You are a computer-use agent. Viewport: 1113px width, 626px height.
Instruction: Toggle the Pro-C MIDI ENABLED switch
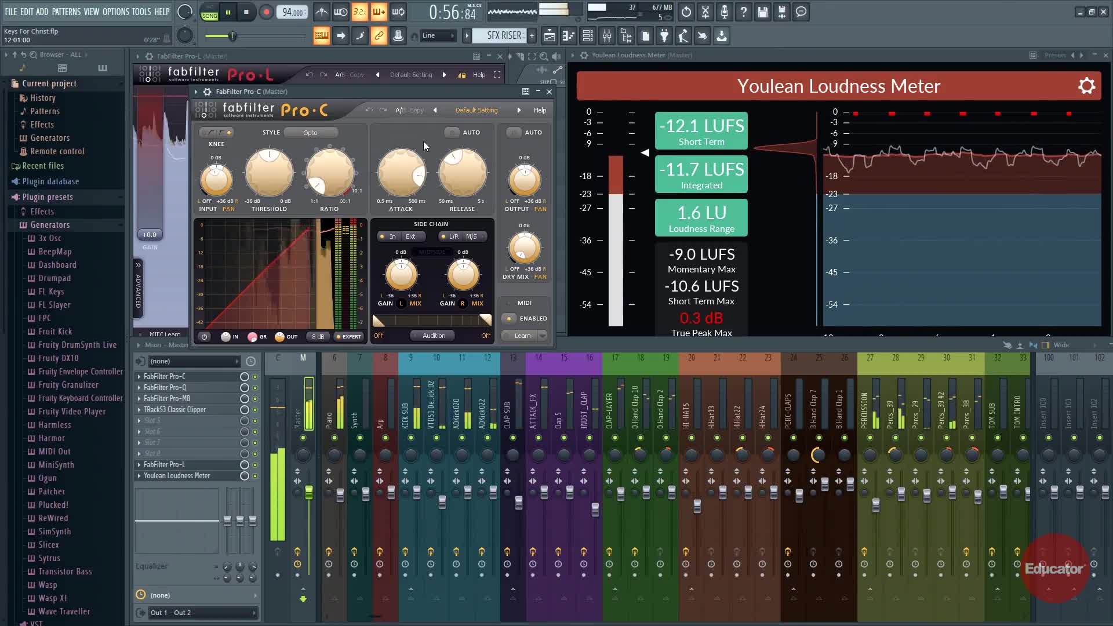click(x=509, y=318)
